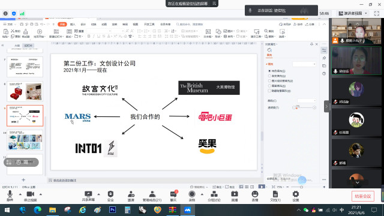Add new slide with plus button
Image resolution: width=384 pixels, height=216 pixels.
pos(23,180)
